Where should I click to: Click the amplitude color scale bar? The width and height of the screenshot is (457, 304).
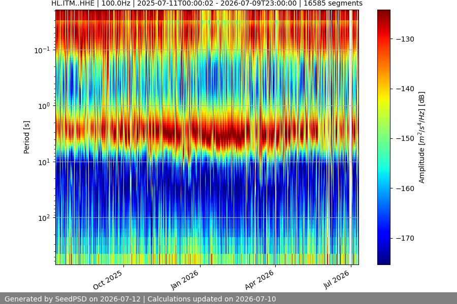(383, 137)
